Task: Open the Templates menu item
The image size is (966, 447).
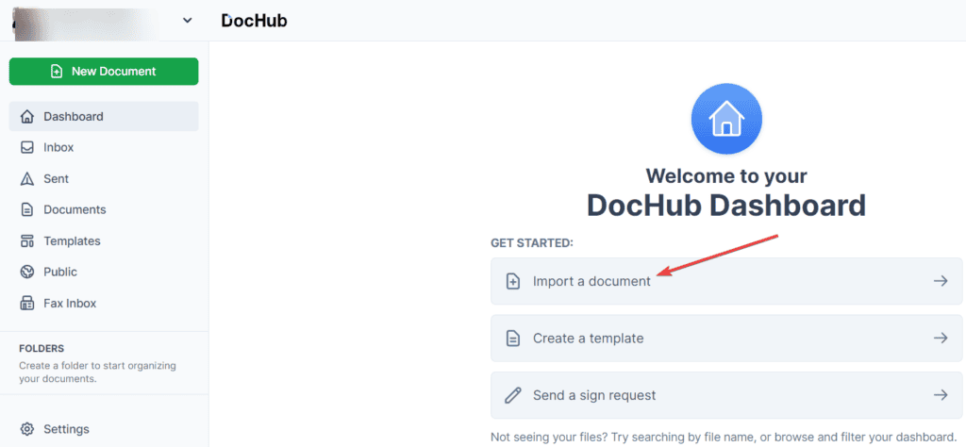Action: [x=104, y=240]
